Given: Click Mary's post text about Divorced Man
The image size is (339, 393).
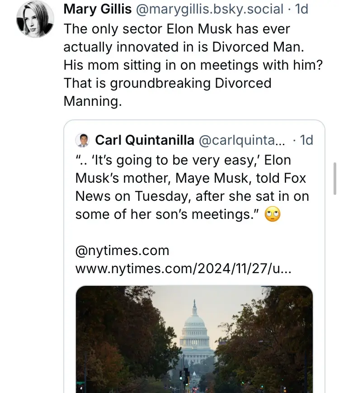Looking at the screenshot, I should click(193, 65).
